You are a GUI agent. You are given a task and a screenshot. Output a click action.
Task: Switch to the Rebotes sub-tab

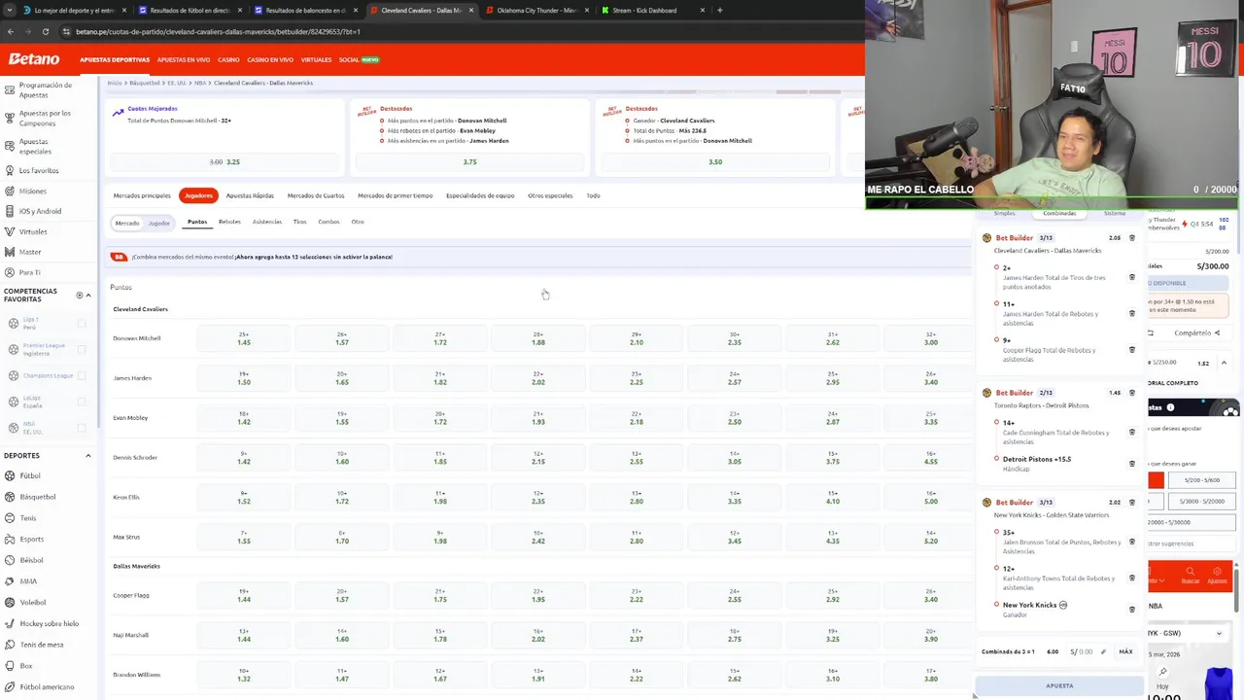point(229,222)
